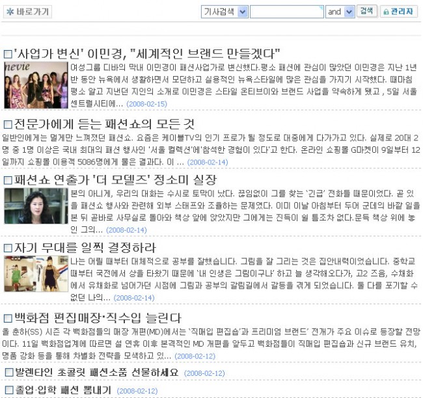The width and height of the screenshot is (423, 398).
Task: Focus the article search input field
Action: [x=287, y=12]
